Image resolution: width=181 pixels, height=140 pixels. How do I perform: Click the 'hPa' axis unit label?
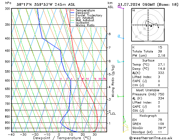coord(8,3)
